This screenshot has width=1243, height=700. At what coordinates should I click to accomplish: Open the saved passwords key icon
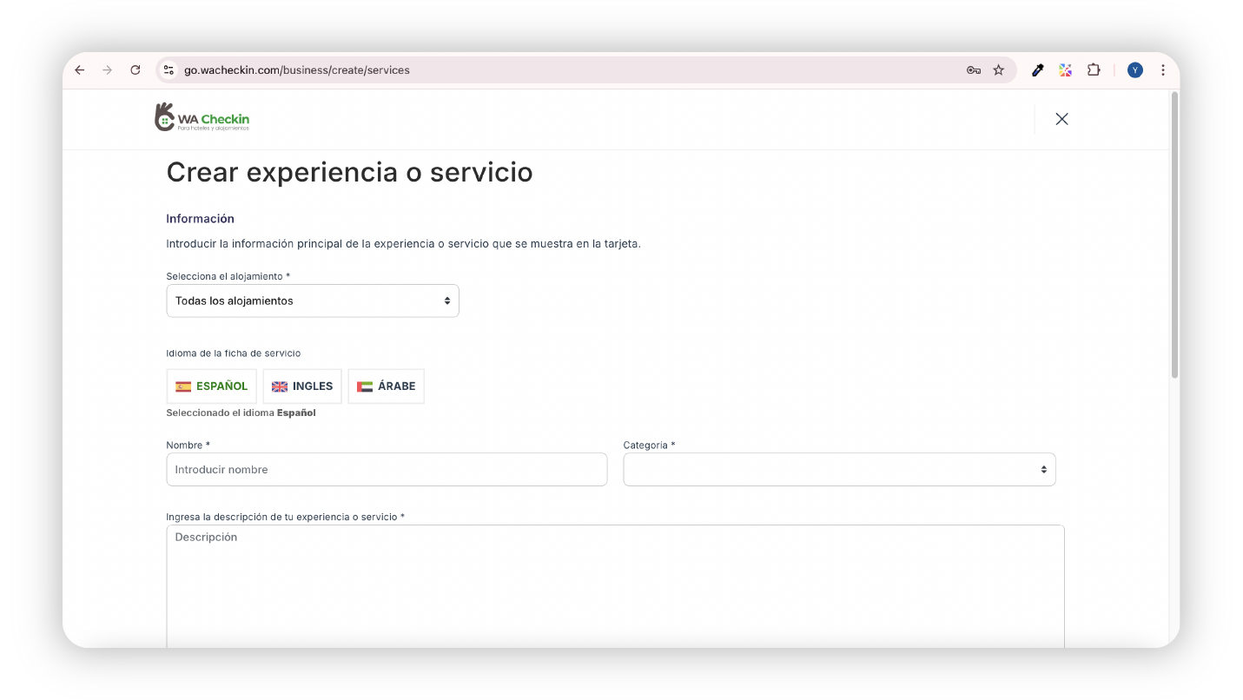[973, 70]
